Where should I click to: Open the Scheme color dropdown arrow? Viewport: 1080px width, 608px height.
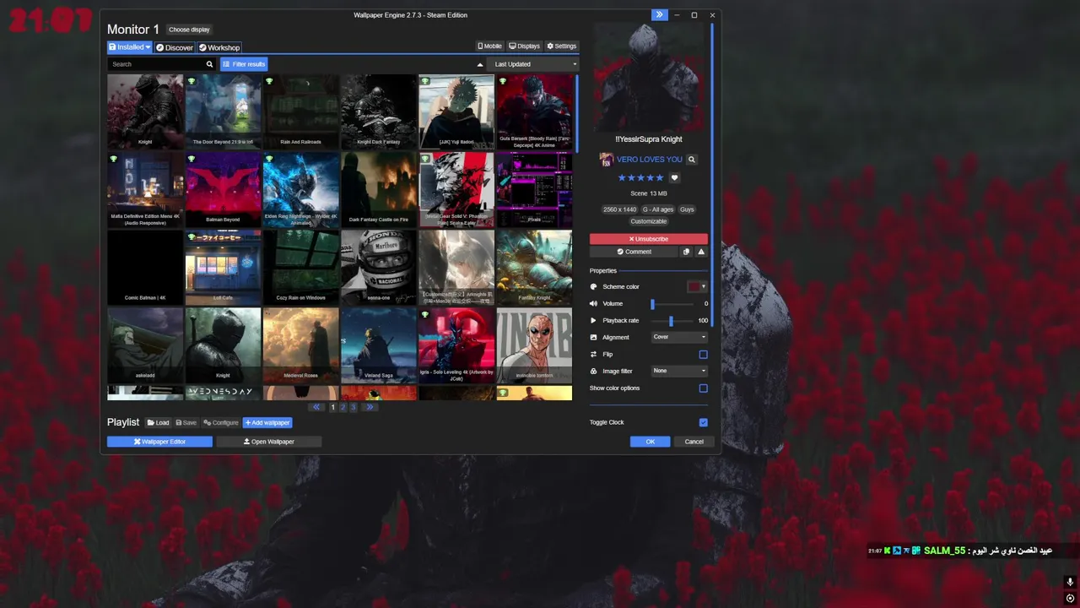tap(704, 287)
